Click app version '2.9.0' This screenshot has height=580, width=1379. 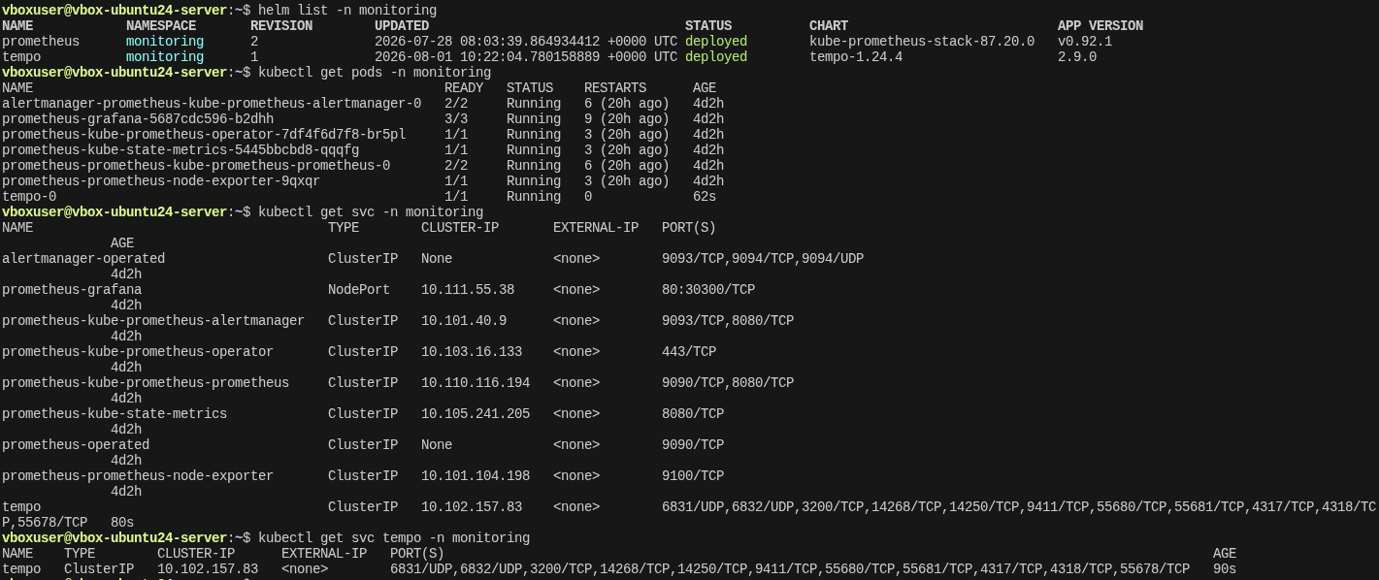pos(1077,57)
